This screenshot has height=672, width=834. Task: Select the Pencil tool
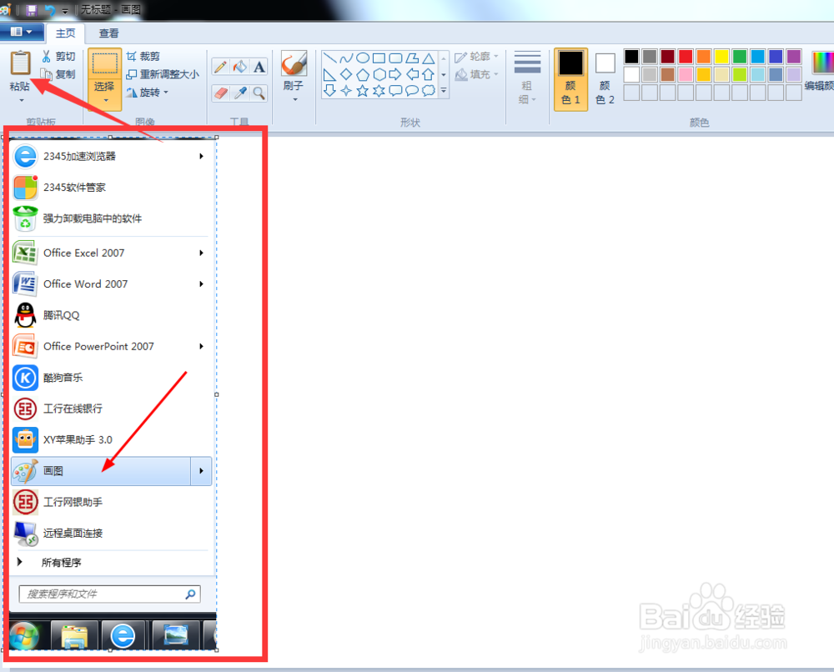pyautogui.click(x=221, y=67)
